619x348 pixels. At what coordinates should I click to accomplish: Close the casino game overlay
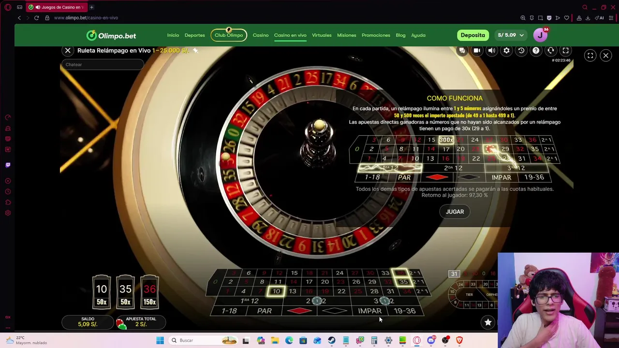pyautogui.click(x=605, y=56)
